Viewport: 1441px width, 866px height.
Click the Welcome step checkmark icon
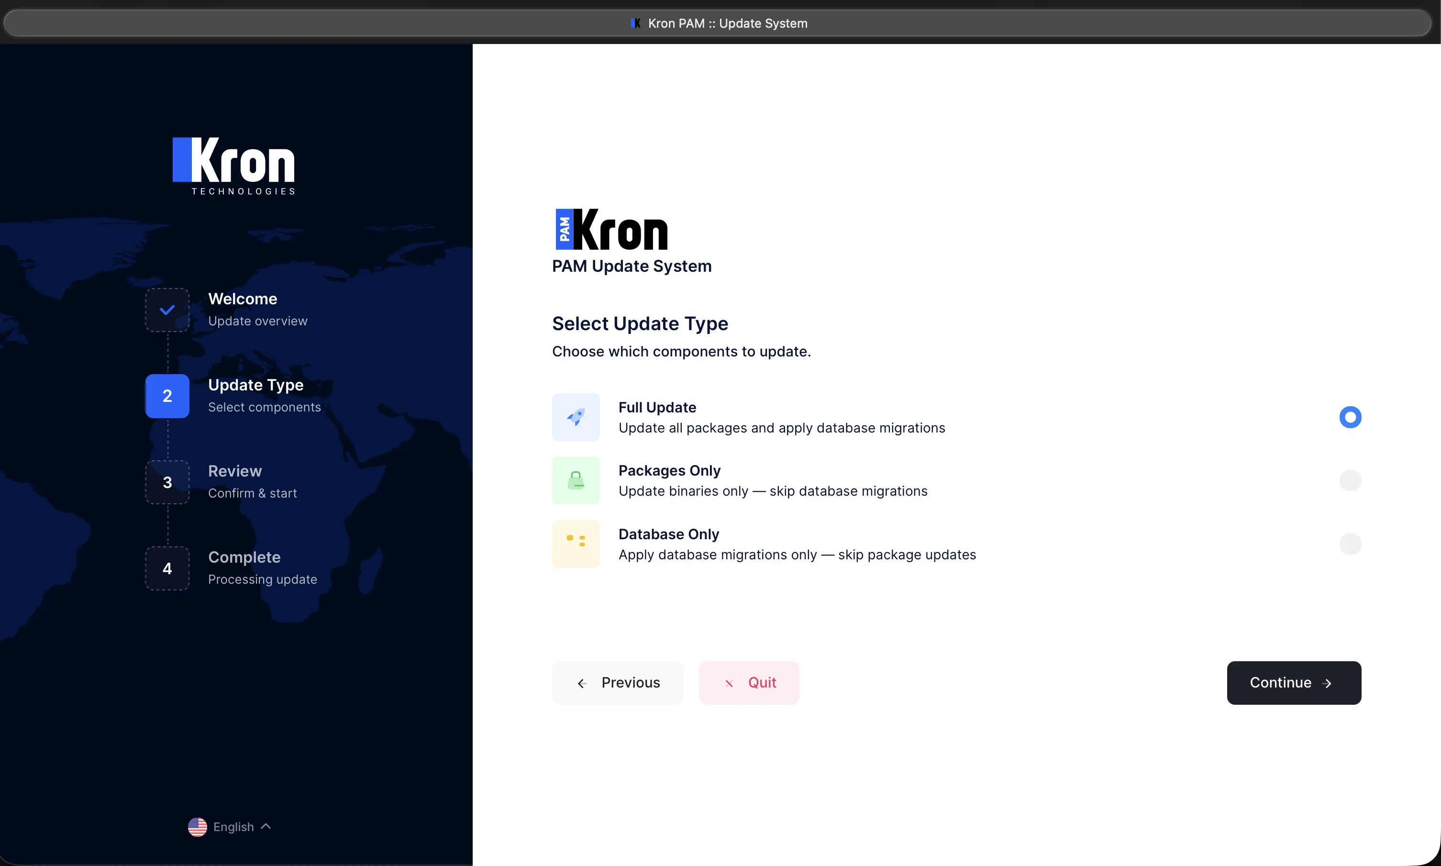[x=167, y=310]
